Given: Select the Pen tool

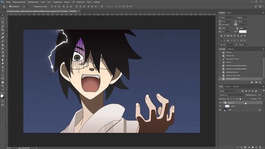Looking at the screenshot, I should tap(2, 67).
